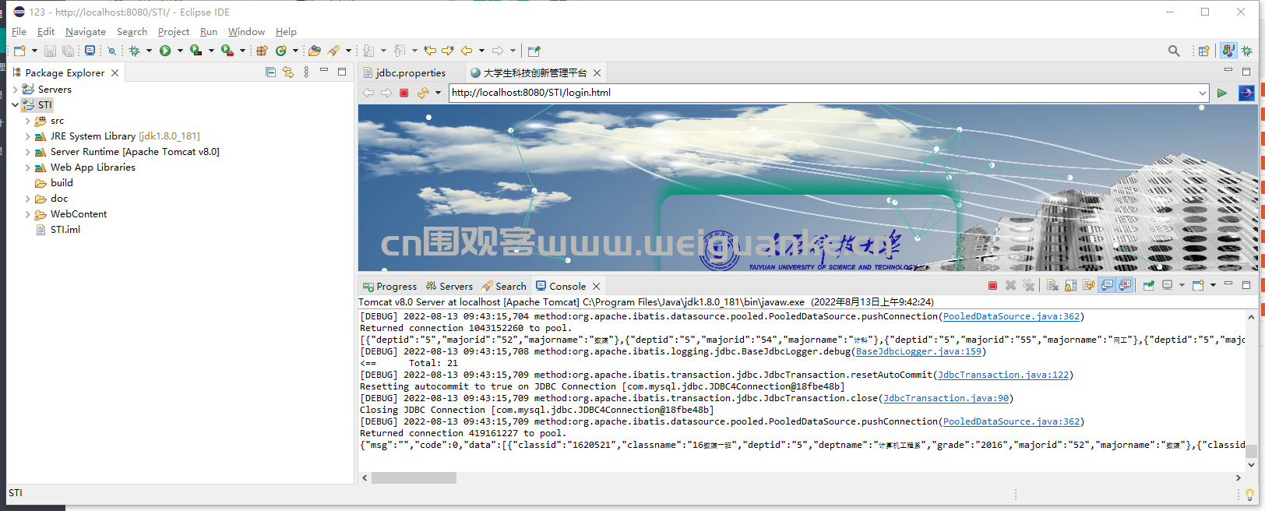Image resolution: width=1265 pixels, height=511 pixels.
Task: Toggle Scroll Lock in Console
Action: click(x=1071, y=286)
